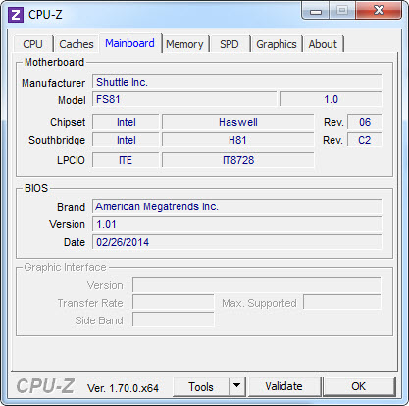Go to the SPD tab

[230, 44]
